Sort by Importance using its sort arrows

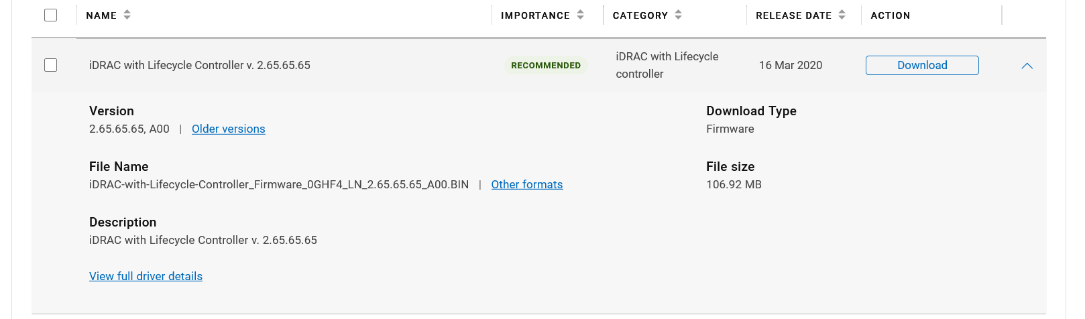click(580, 15)
